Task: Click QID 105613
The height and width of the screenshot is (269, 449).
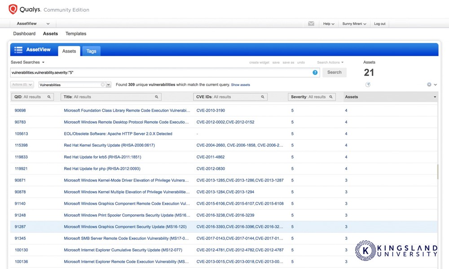Action: 21,134
